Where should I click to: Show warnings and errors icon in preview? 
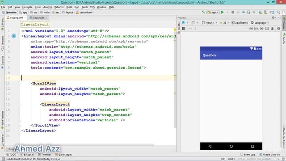278,29
